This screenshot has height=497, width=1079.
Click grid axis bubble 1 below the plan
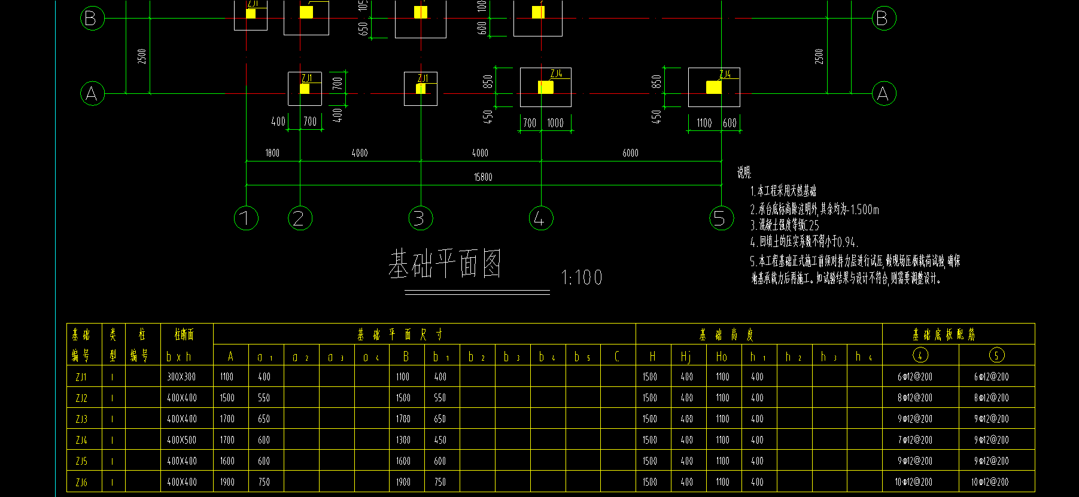click(246, 218)
